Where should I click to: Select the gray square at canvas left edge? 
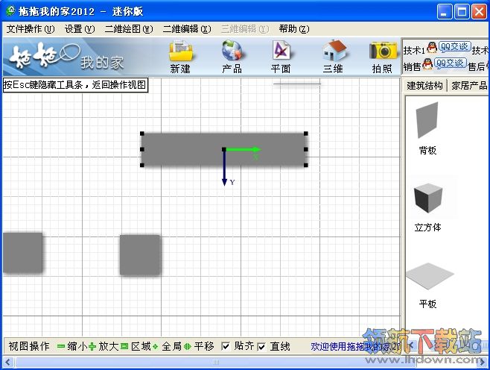[22, 253]
